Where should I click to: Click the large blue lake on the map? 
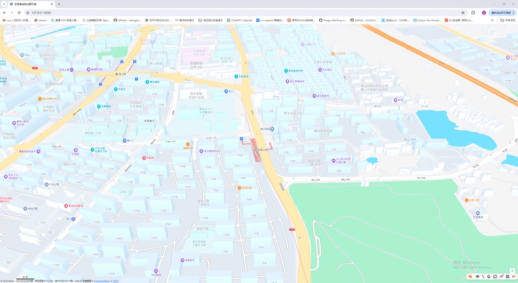click(453, 131)
